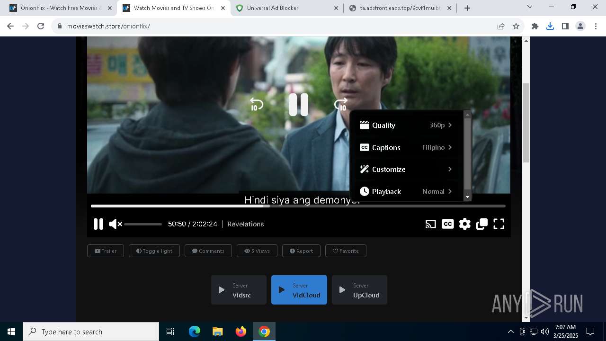
Task: Open Playback Normal speed submenu
Action: pos(406,191)
